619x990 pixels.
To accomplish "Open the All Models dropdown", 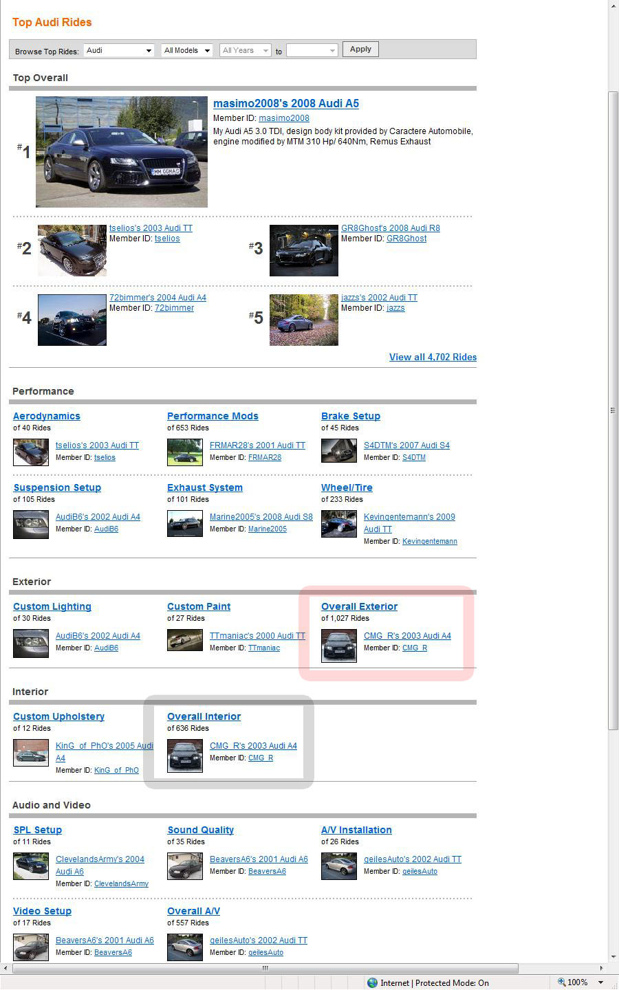I will 187,50.
